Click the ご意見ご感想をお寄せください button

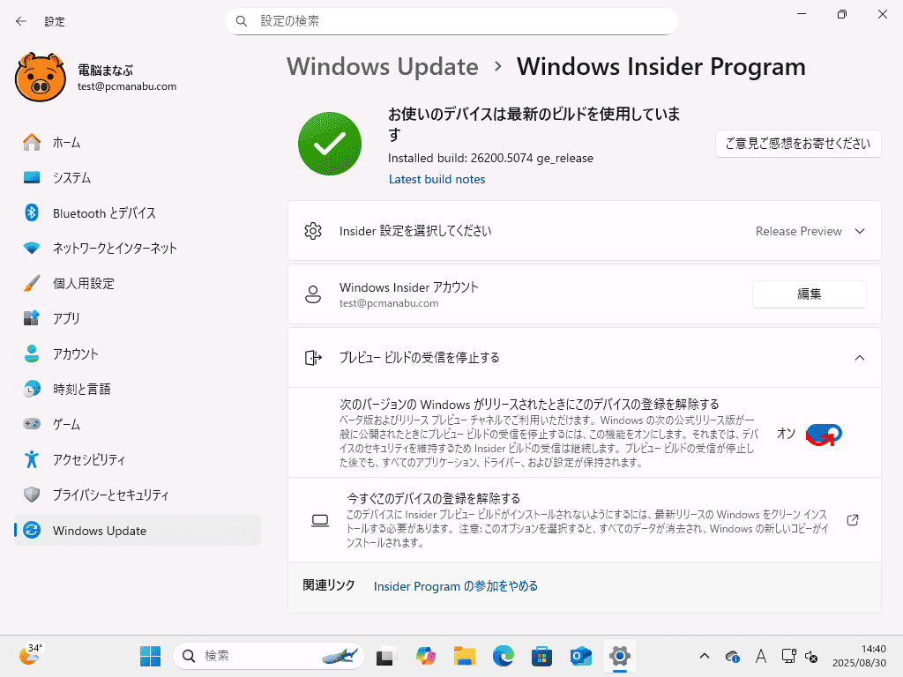(x=797, y=144)
